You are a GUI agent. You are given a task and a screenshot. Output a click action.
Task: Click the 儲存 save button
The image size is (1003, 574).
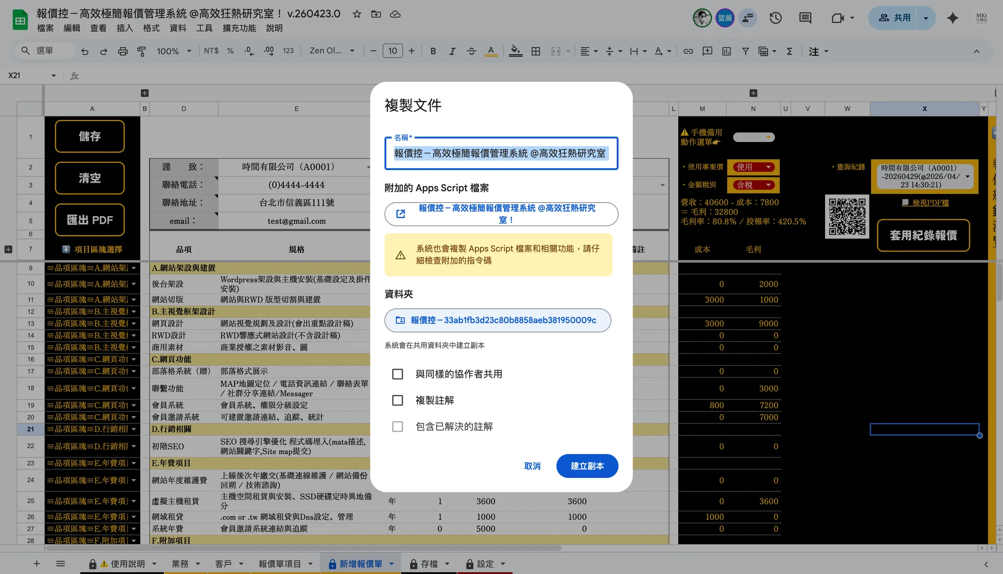click(90, 136)
